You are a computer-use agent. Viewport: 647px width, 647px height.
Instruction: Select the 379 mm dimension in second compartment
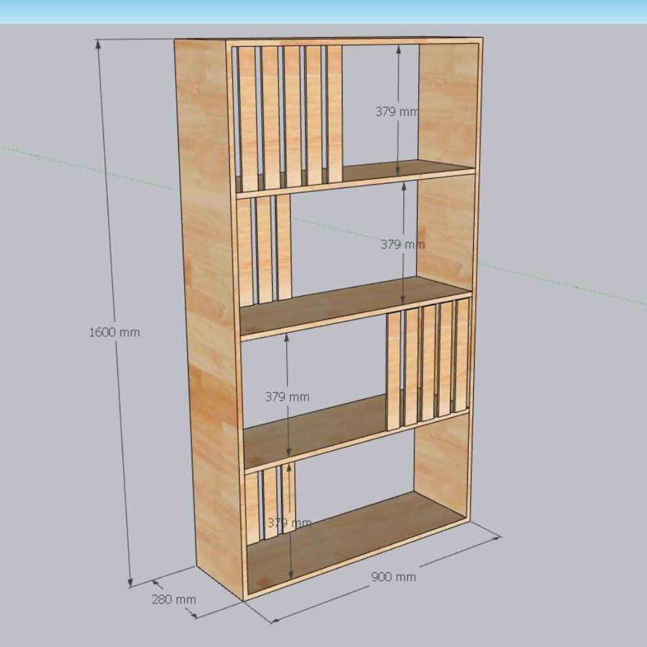(402, 245)
